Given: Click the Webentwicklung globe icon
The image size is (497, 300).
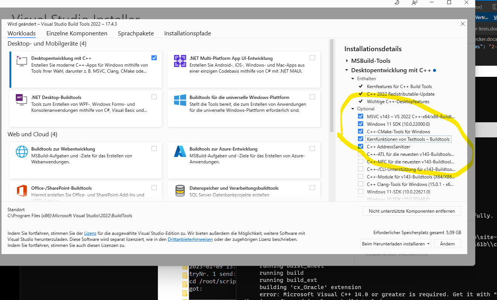Looking at the screenshot, I should (21, 152).
